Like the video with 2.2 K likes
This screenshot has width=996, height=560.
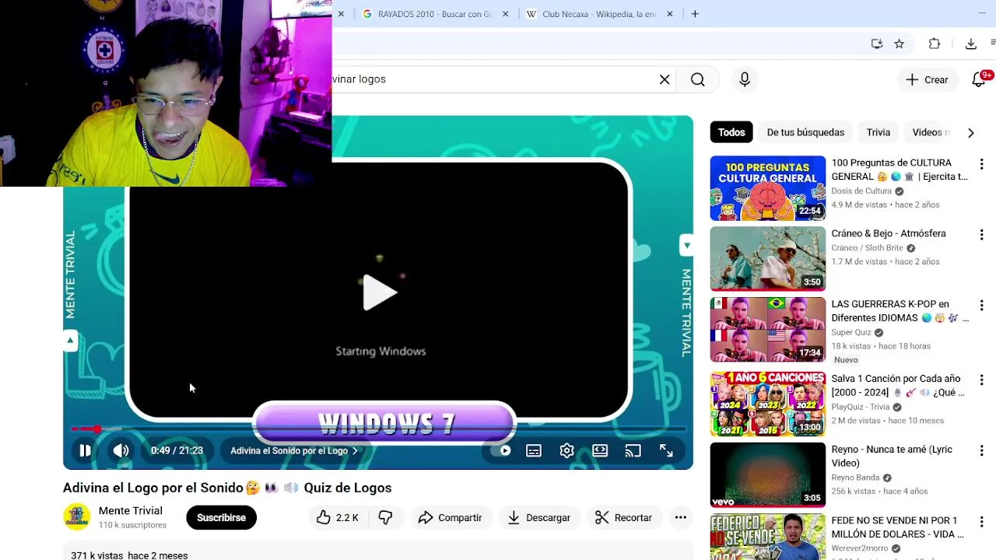click(337, 517)
